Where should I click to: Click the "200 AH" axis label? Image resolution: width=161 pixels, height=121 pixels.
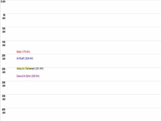pyautogui.click(x=4, y=57)
